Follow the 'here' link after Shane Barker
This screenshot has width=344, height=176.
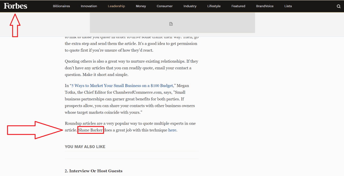click(x=172, y=130)
